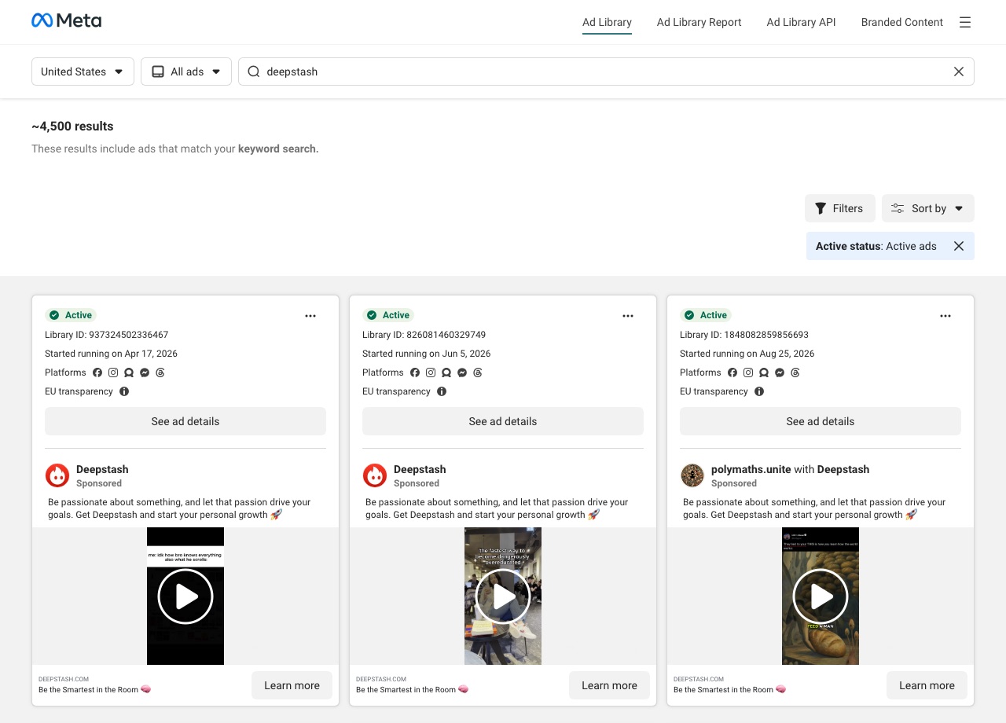Switch to the Ad Library tab
Viewport: 1006px width, 723px height.
607,22
